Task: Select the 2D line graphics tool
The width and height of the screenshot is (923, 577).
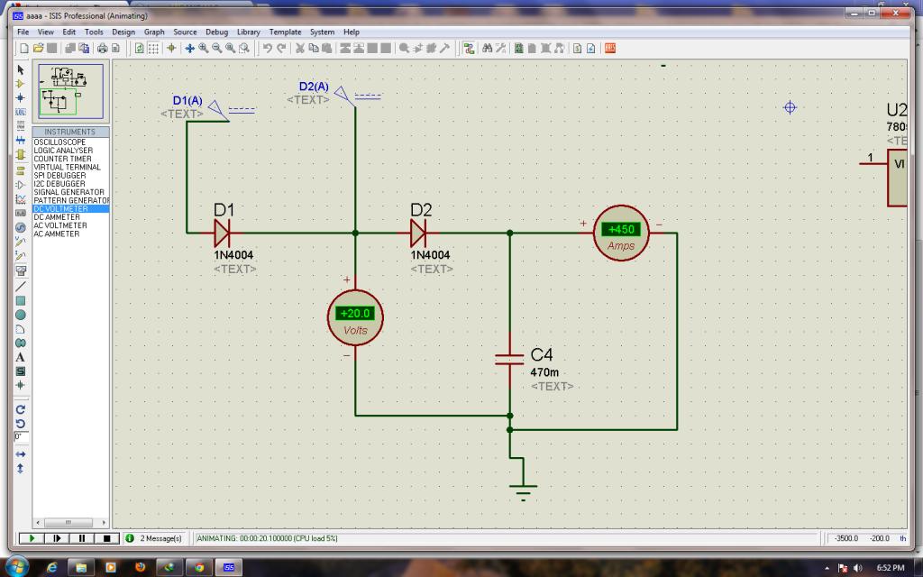Action: [20, 286]
